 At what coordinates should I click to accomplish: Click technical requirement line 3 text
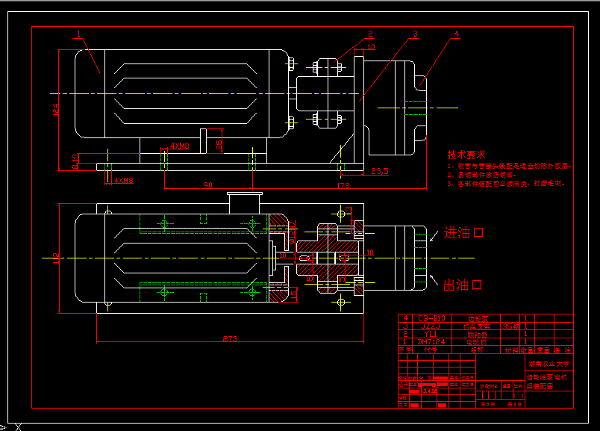[505, 184]
